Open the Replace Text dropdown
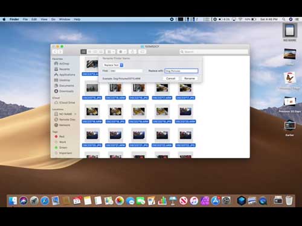This screenshot has width=302, height=226. tap(113, 65)
